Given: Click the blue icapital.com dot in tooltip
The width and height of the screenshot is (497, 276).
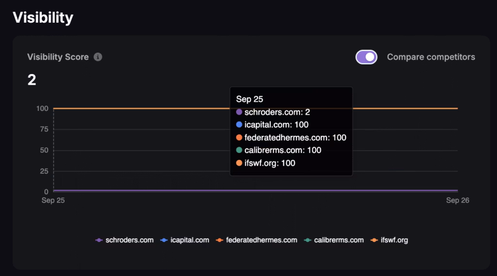Looking at the screenshot, I should pos(239,124).
